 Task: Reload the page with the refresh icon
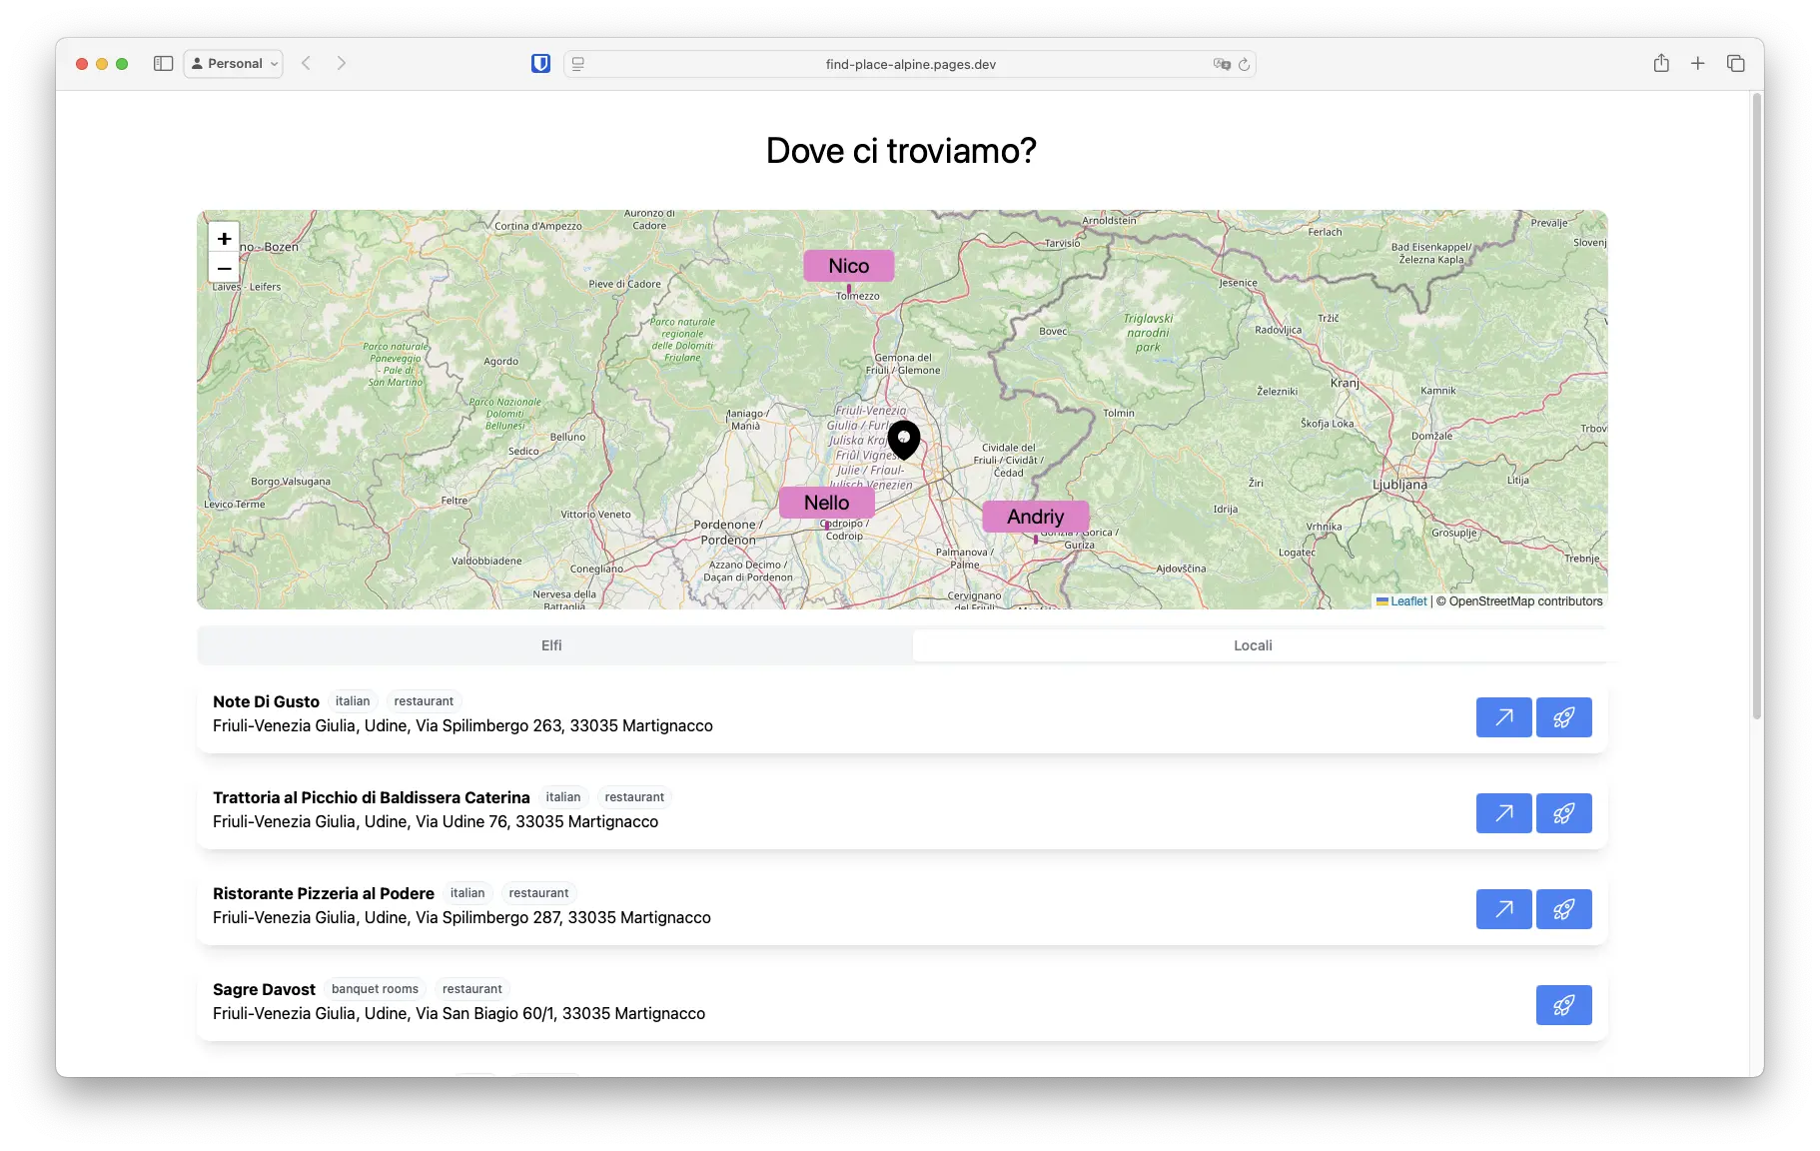coord(1244,64)
